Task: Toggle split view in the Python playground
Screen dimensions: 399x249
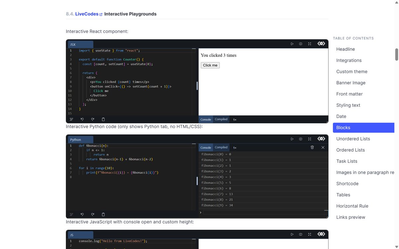Action: pyautogui.click(x=301, y=139)
